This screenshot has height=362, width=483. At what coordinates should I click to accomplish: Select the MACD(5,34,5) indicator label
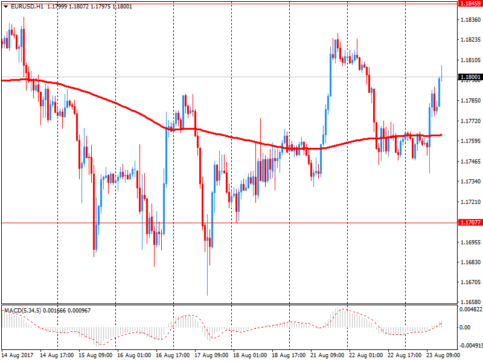pyautogui.click(x=22, y=311)
